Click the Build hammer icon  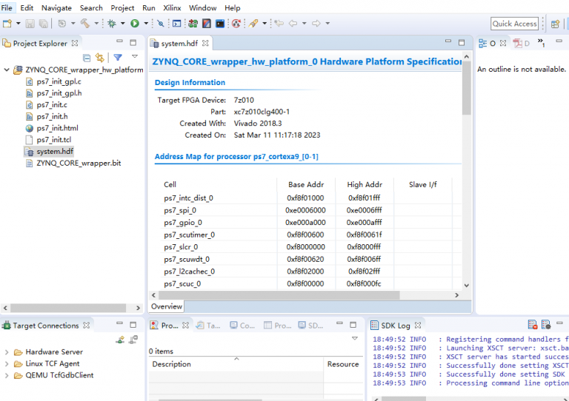(x=84, y=24)
